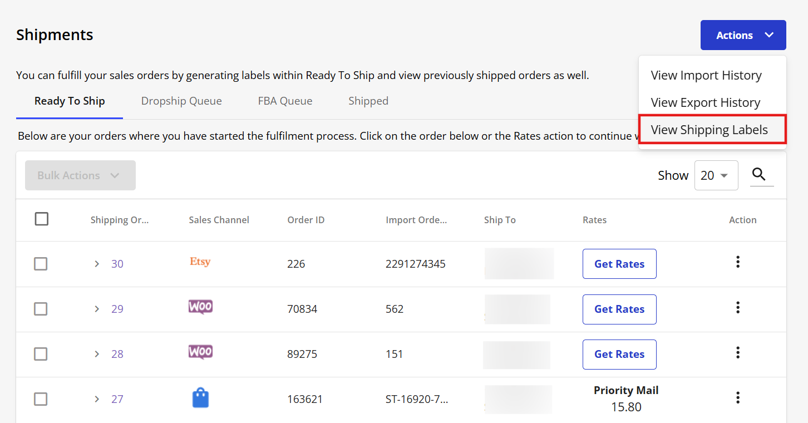Sort by Order ID column header

(x=306, y=220)
